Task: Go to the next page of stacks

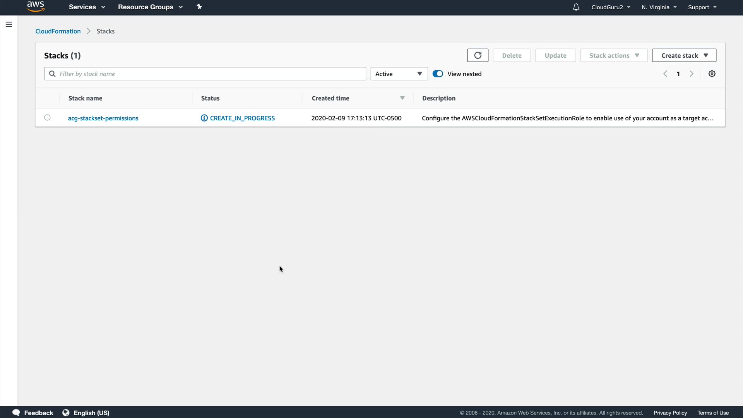Action: (692, 74)
